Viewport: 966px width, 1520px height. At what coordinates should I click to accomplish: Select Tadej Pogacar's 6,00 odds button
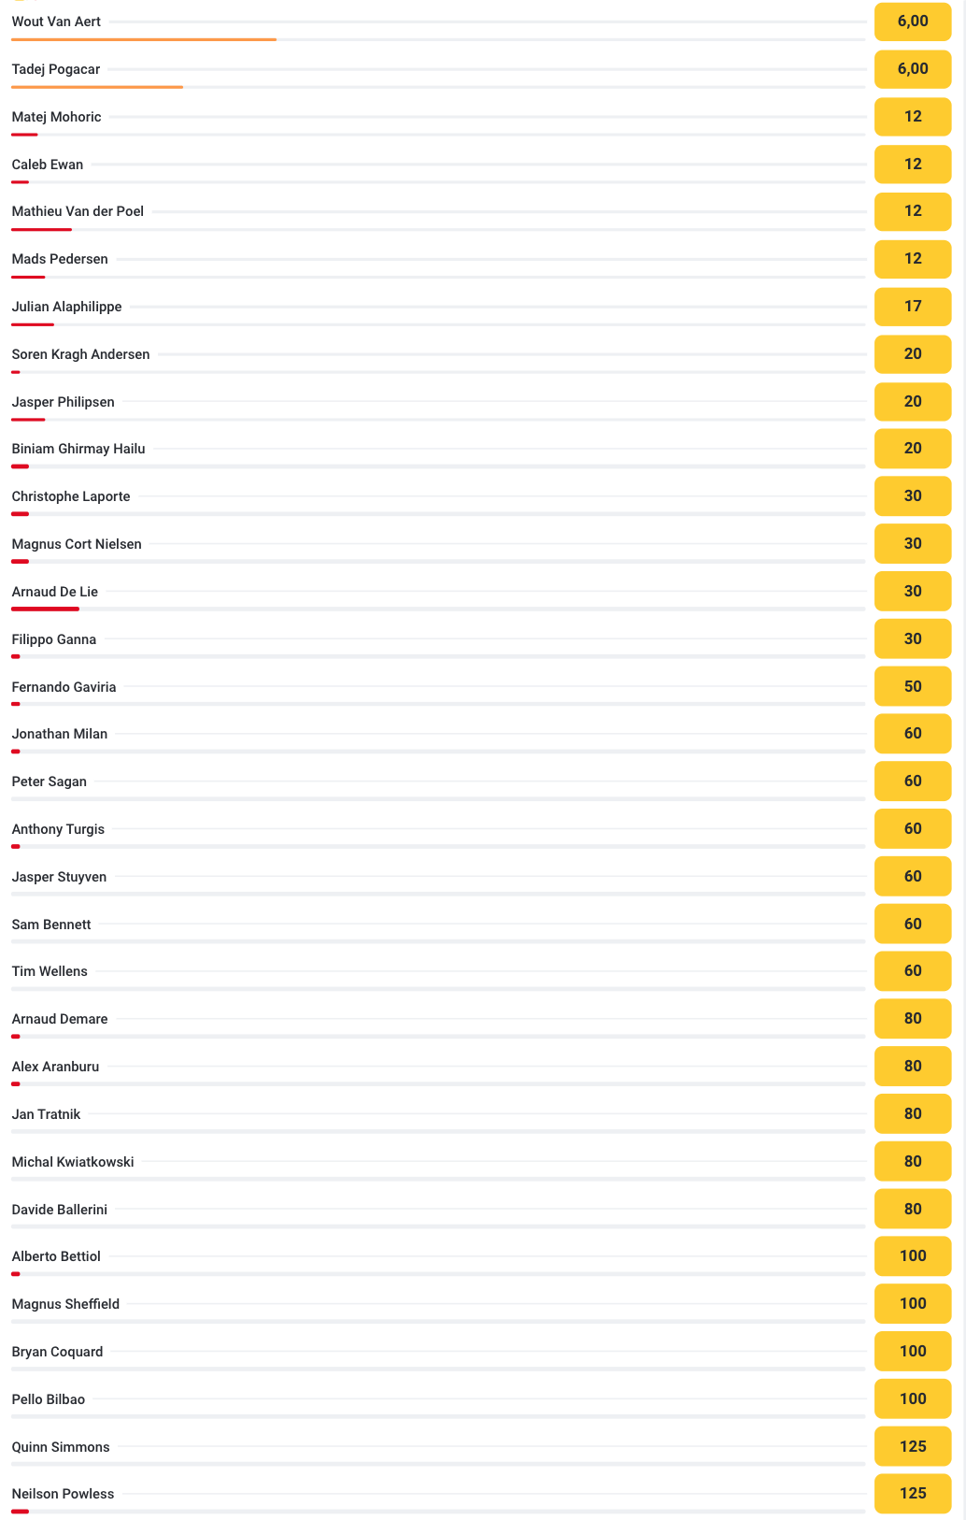(x=912, y=69)
